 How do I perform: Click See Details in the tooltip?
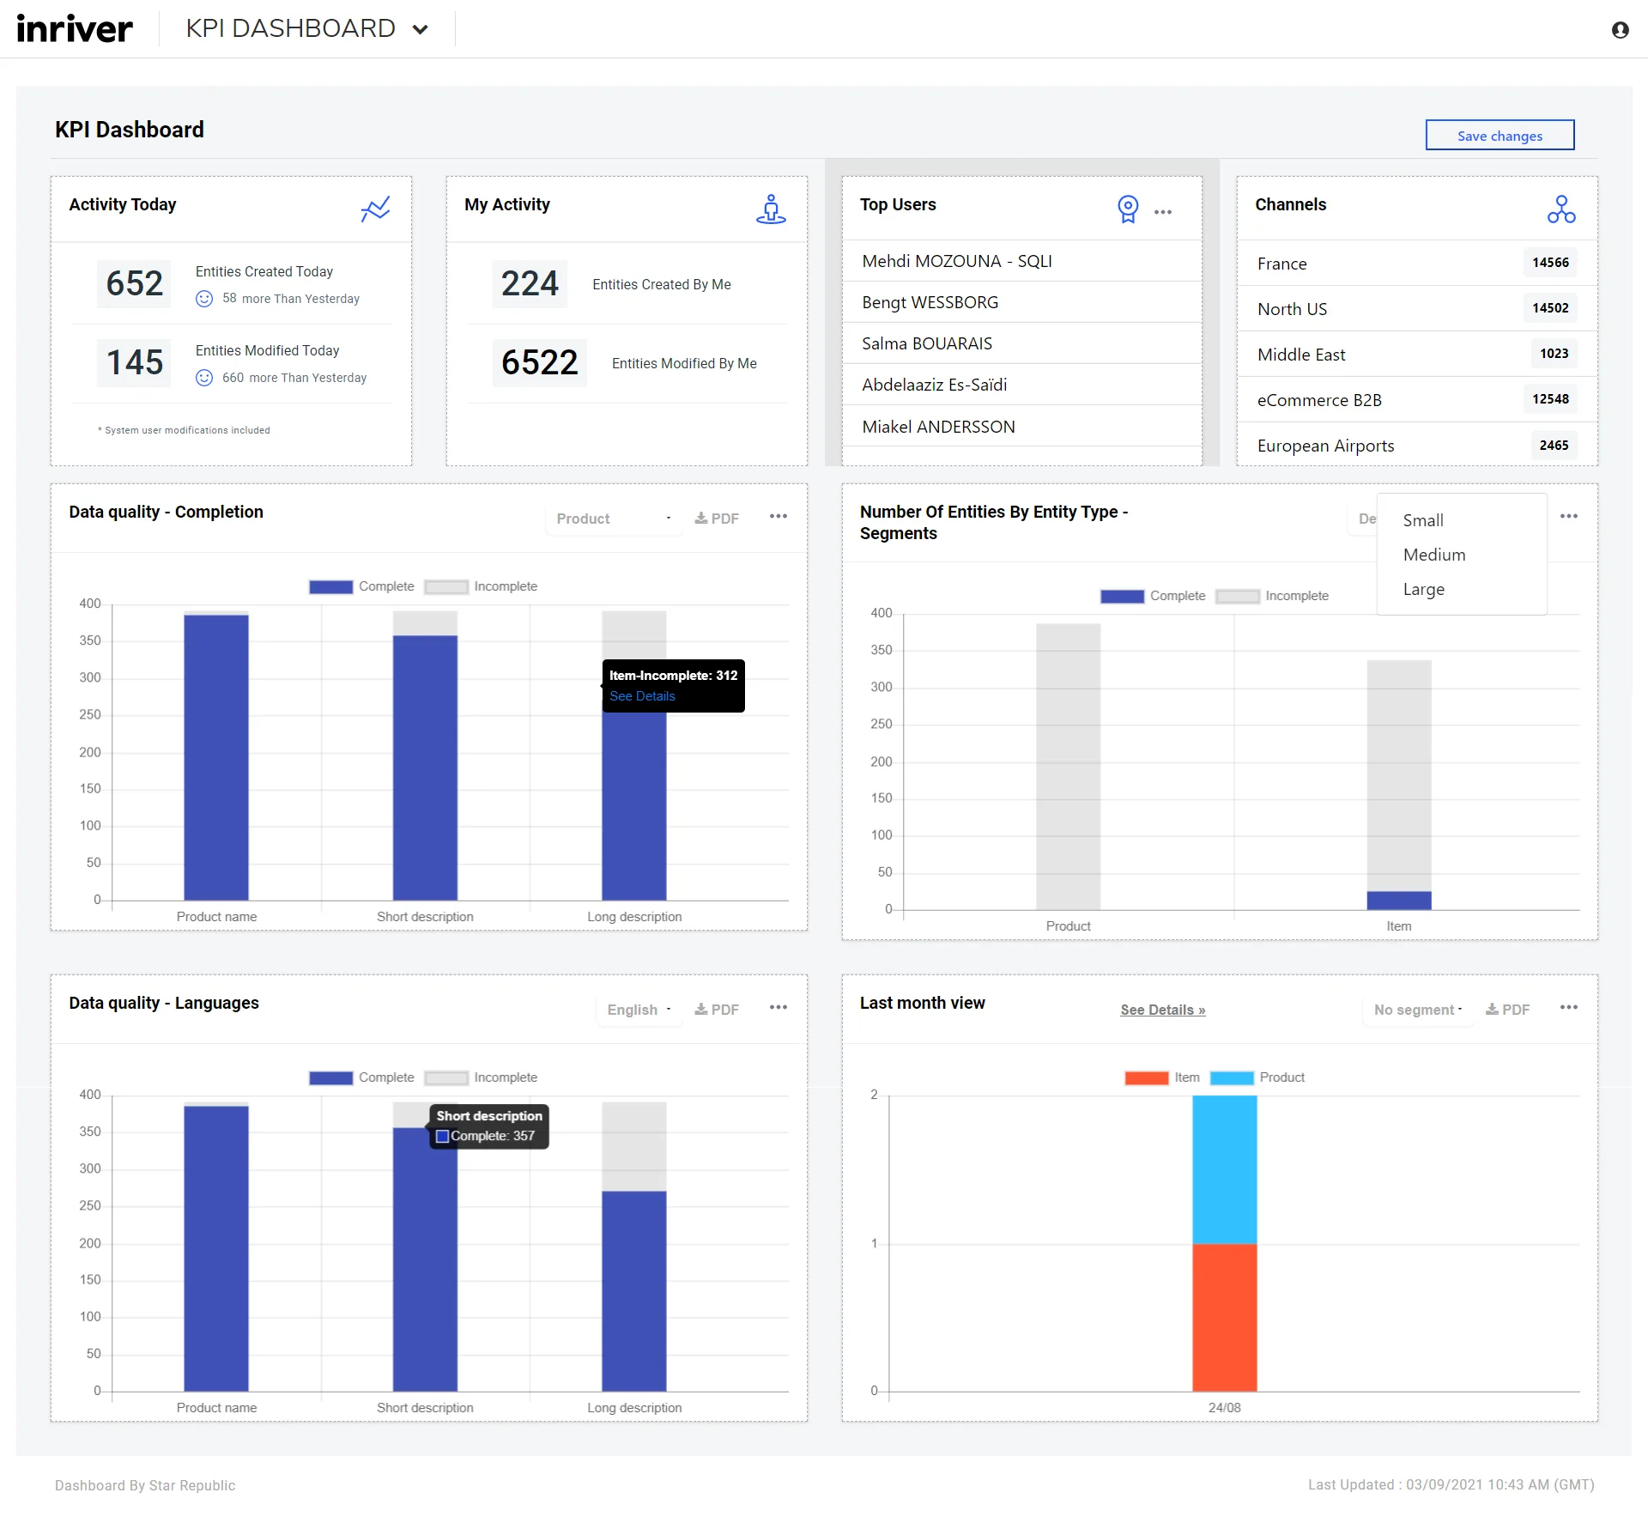pos(642,696)
